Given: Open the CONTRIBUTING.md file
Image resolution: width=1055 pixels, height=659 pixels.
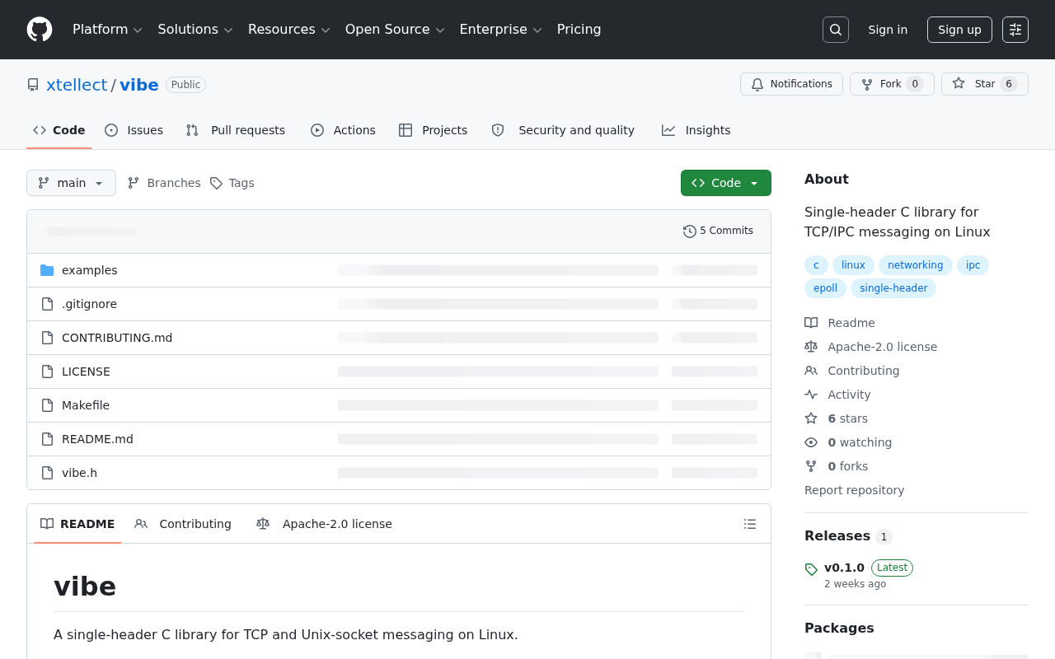Looking at the screenshot, I should coord(117,338).
